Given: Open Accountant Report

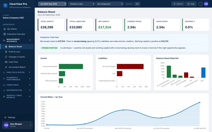Looking at the screenshot, I should pos(17,67).
